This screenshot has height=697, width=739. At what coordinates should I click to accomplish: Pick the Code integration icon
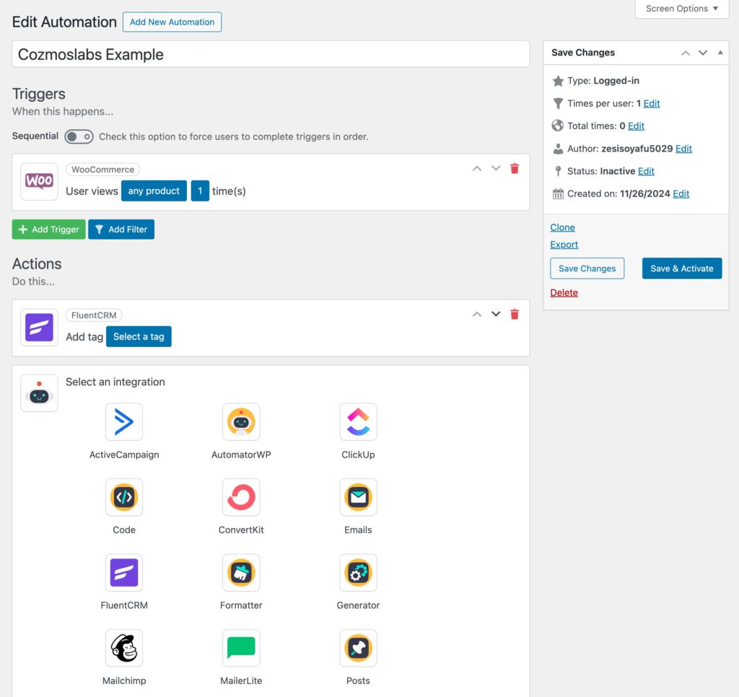click(124, 497)
